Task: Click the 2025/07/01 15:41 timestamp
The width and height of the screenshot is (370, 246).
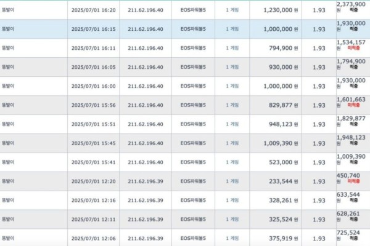Action: coord(94,162)
